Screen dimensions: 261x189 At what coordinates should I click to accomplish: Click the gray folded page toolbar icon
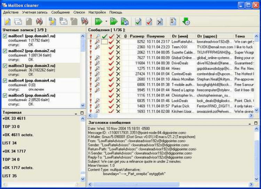coord(29,22)
